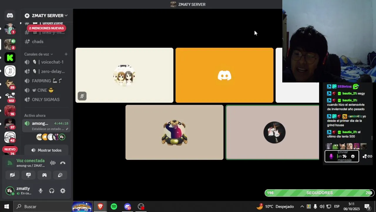Open the white round sketch server icon
376x212 pixels.
[x=10, y=71]
